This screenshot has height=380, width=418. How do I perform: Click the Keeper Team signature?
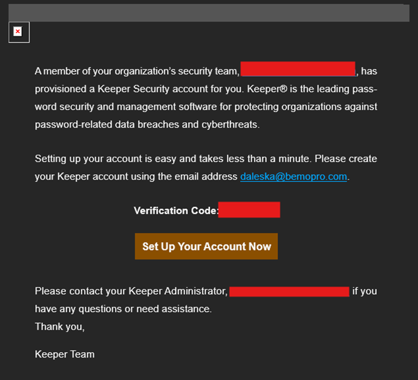[65, 354]
